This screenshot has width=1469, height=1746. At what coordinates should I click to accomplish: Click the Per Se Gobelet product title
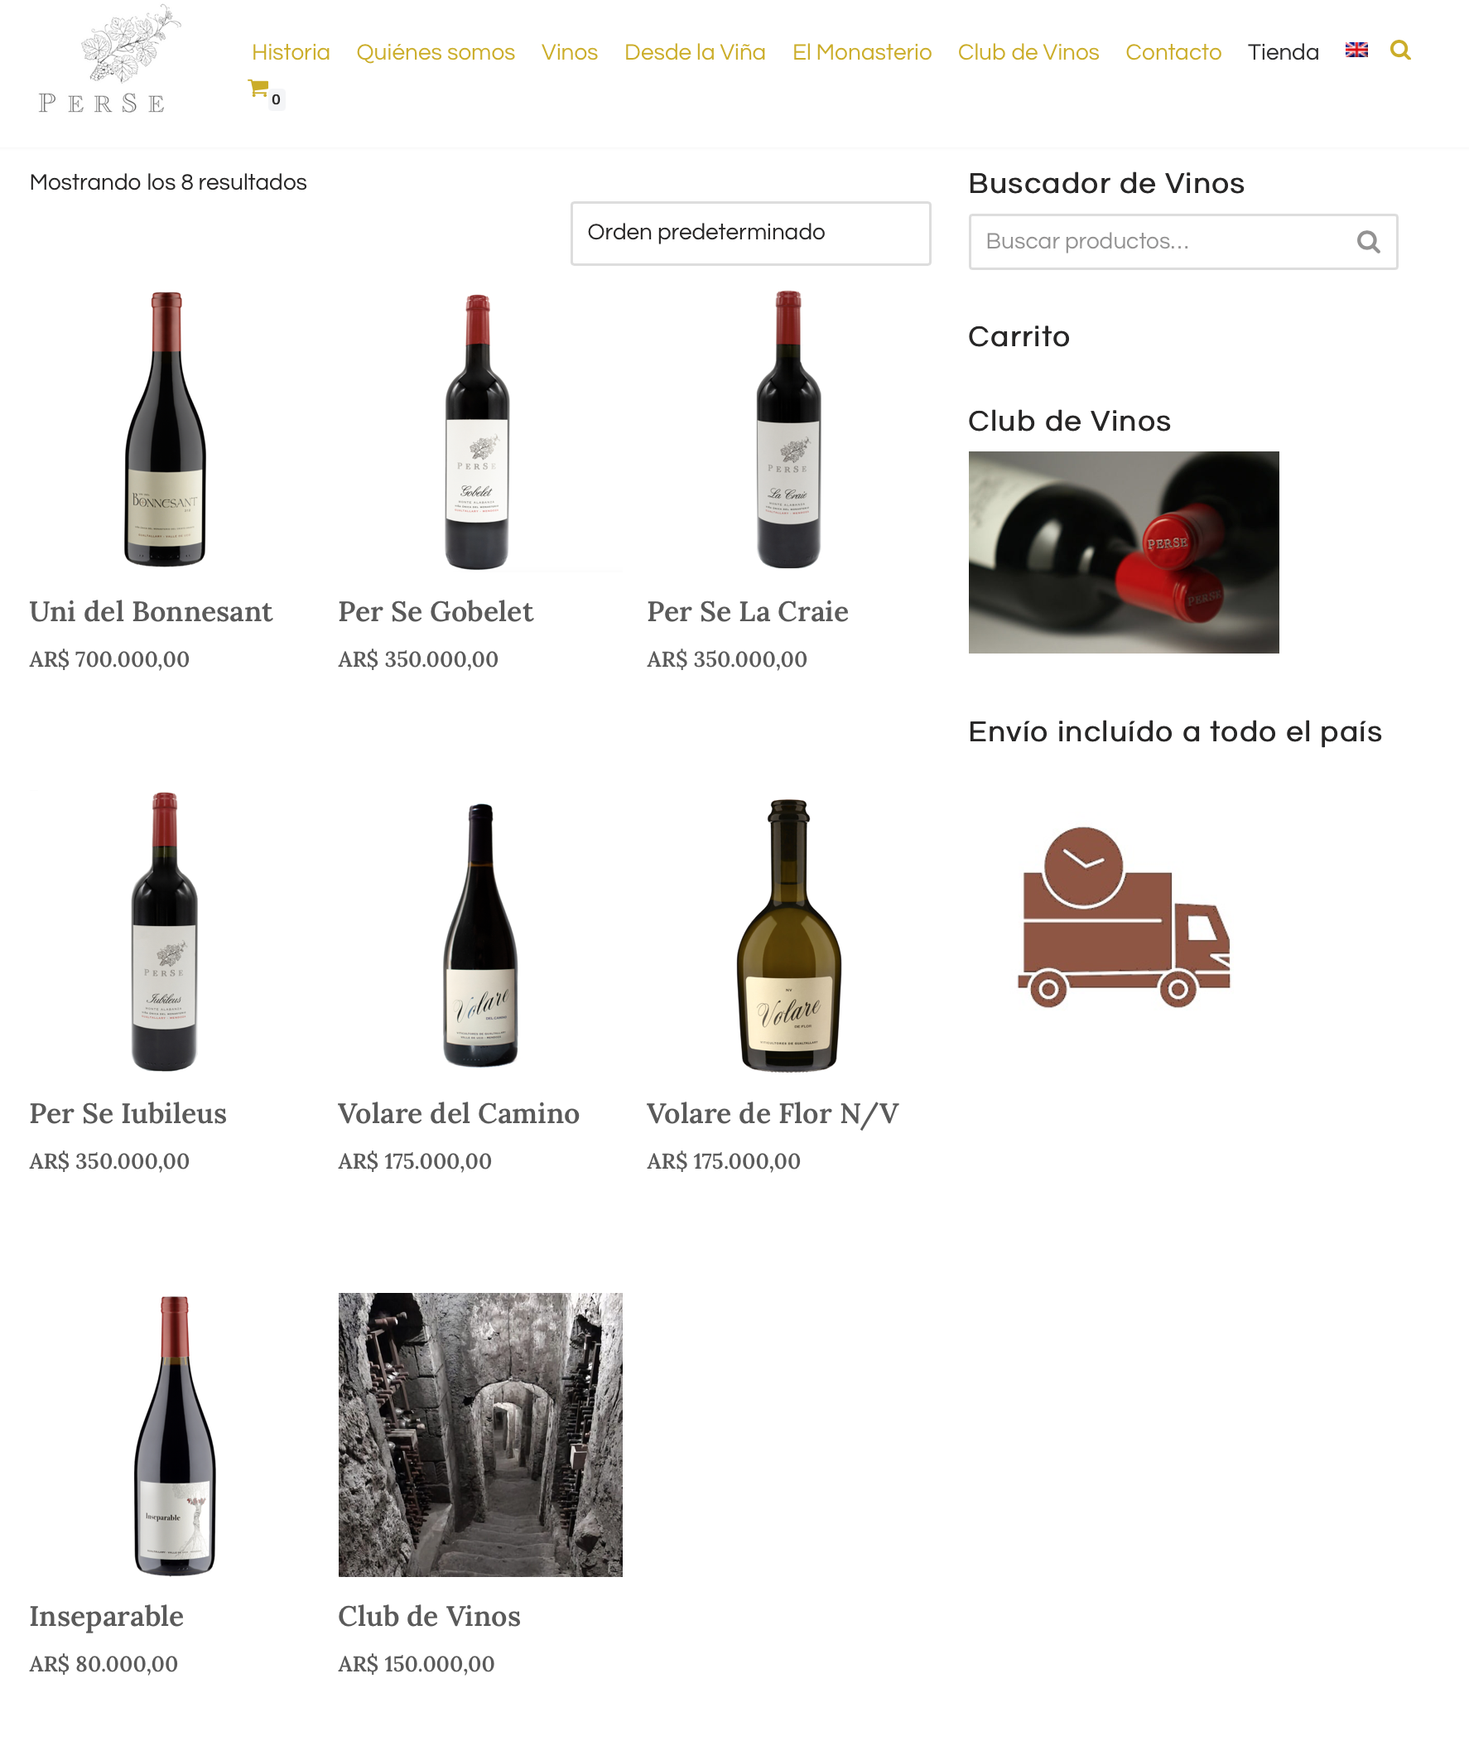436,611
